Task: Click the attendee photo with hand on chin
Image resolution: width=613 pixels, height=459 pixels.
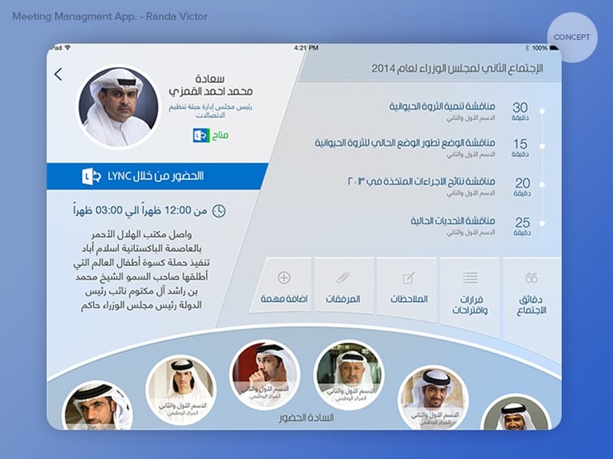Action: (x=265, y=375)
